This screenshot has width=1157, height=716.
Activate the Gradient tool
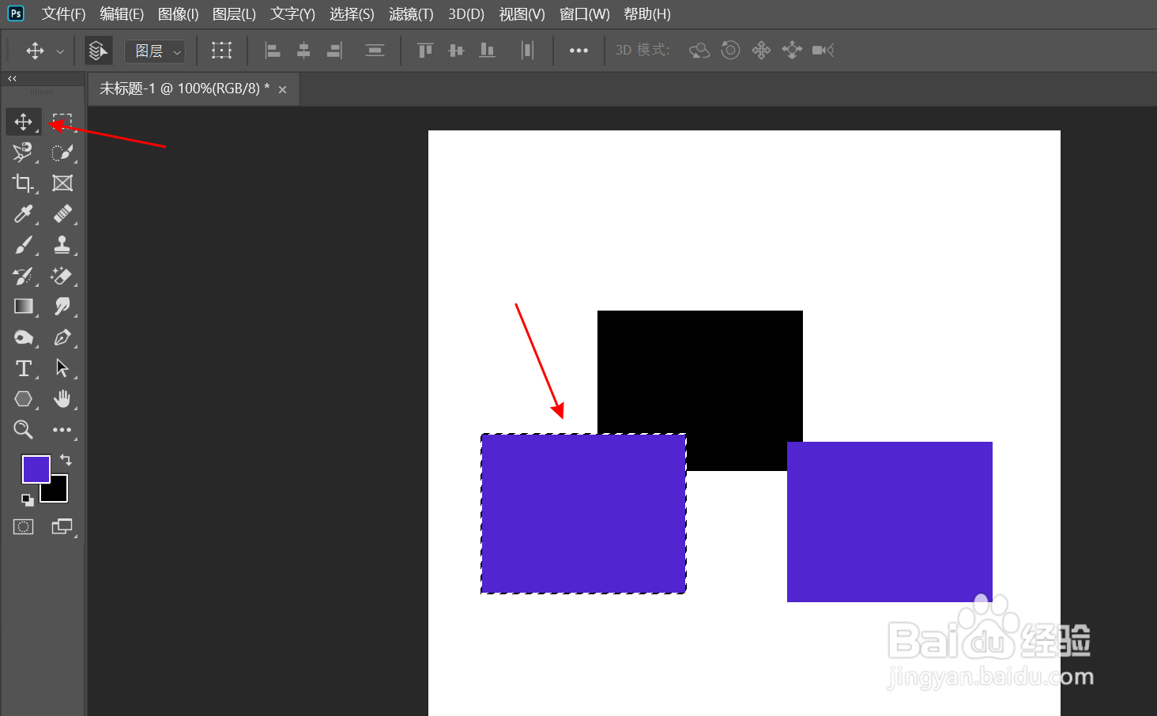click(24, 307)
